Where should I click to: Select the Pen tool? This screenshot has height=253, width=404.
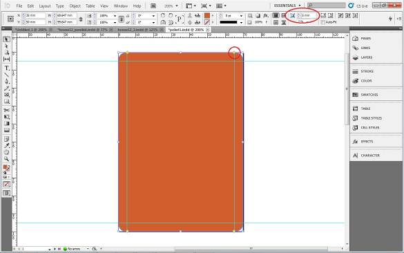pyautogui.click(x=6, y=82)
